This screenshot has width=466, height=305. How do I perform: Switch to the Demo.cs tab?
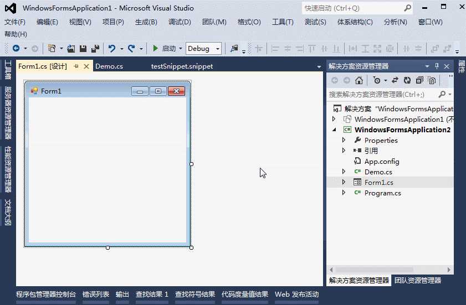point(109,66)
